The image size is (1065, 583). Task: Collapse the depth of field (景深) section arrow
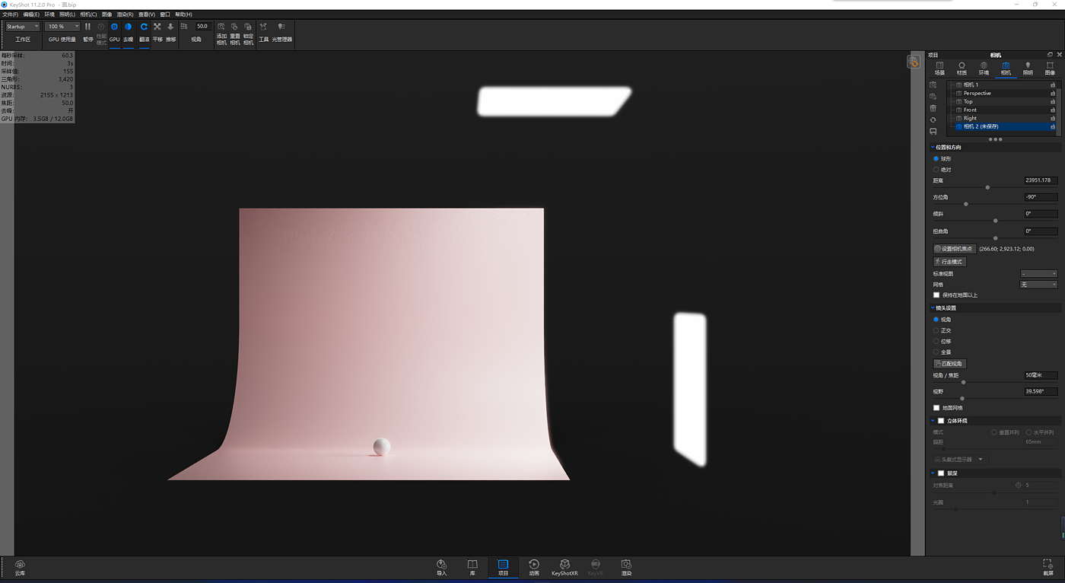[x=933, y=473]
